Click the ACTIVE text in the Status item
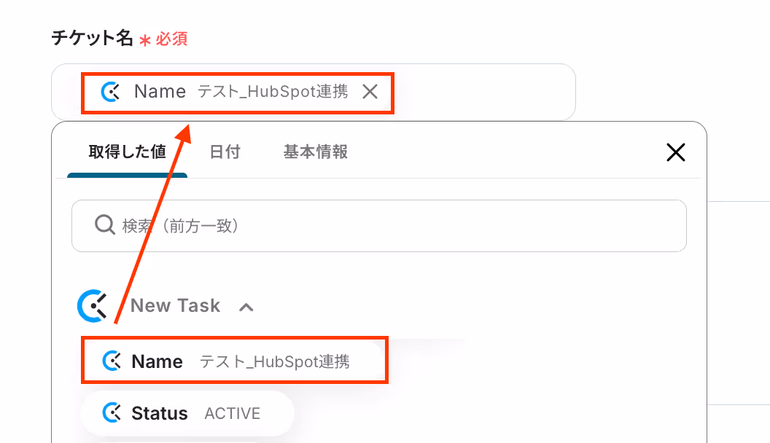 [233, 414]
